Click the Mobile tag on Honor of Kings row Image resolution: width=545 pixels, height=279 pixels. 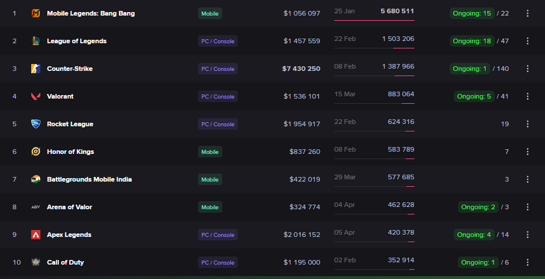(210, 152)
